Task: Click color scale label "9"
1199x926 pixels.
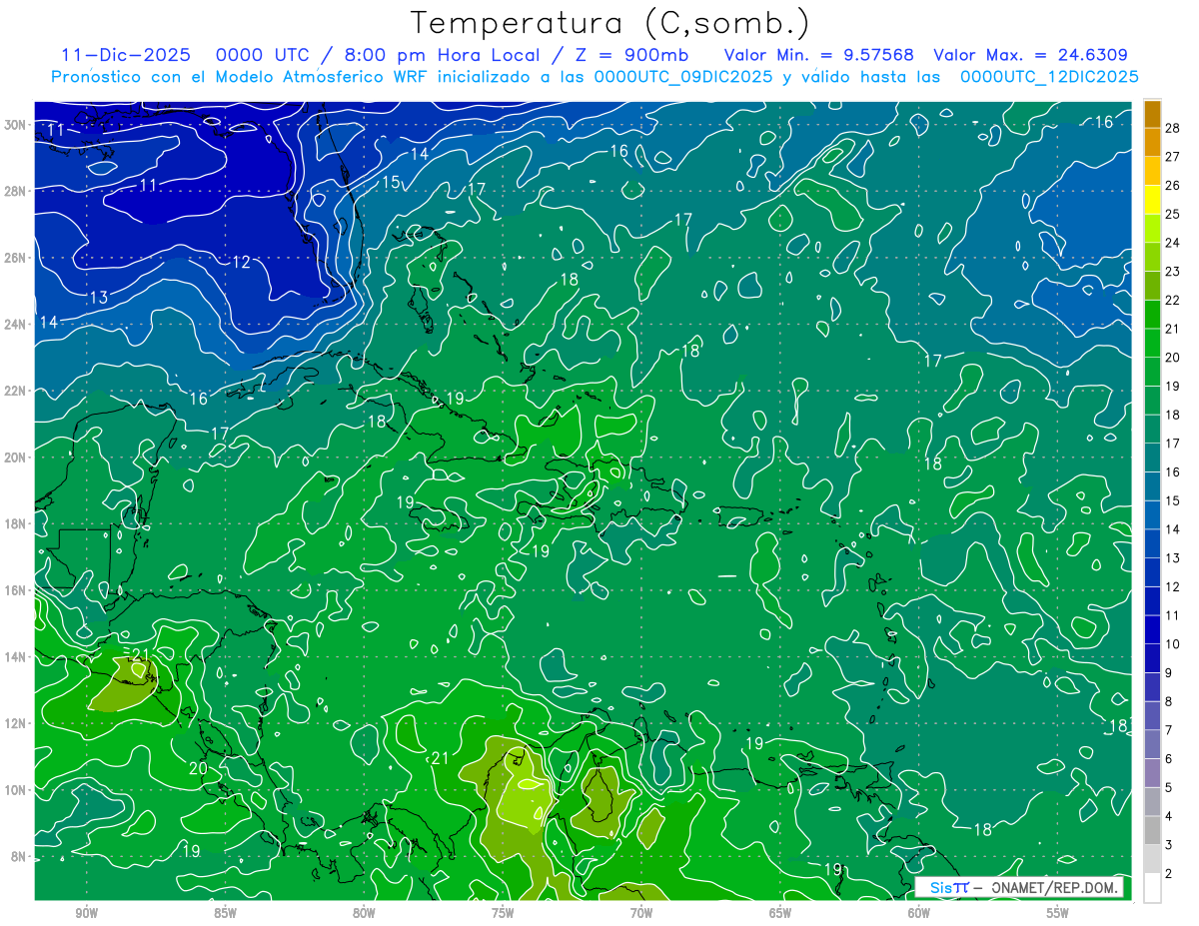Action: (x=1169, y=673)
